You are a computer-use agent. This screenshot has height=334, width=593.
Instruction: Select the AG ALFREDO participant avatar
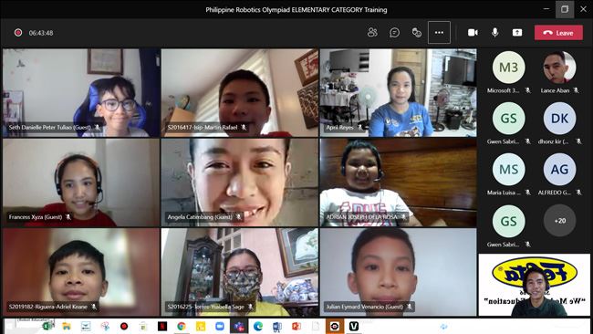coord(560,170)
